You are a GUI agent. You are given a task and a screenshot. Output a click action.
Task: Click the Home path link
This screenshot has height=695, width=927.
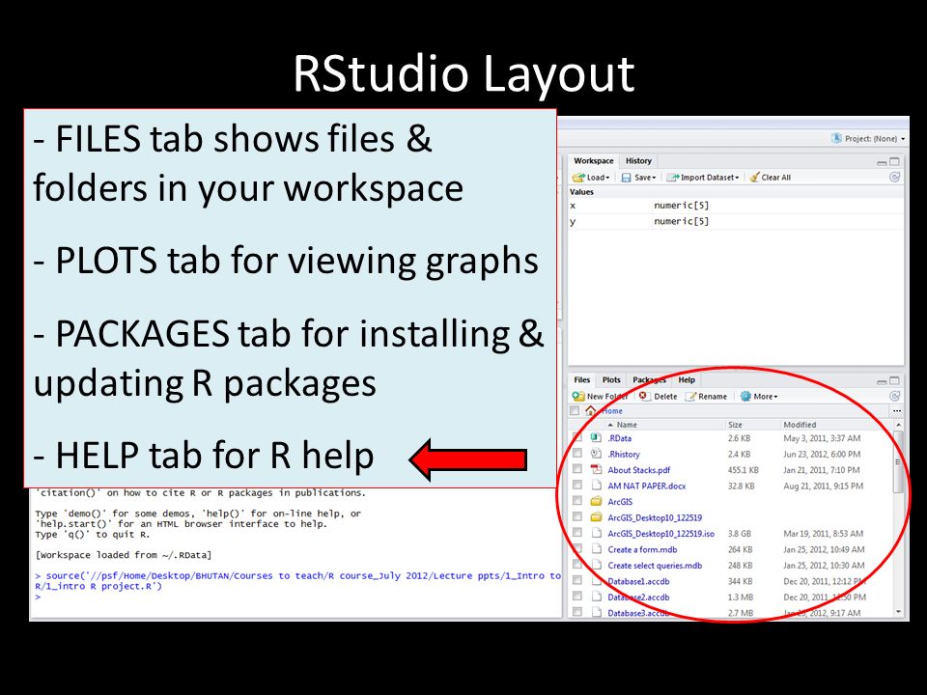(x=612, y=411)
